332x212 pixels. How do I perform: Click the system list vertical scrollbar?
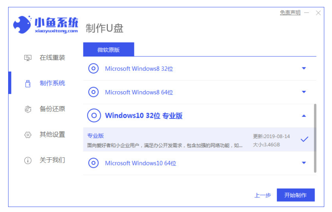315,138
